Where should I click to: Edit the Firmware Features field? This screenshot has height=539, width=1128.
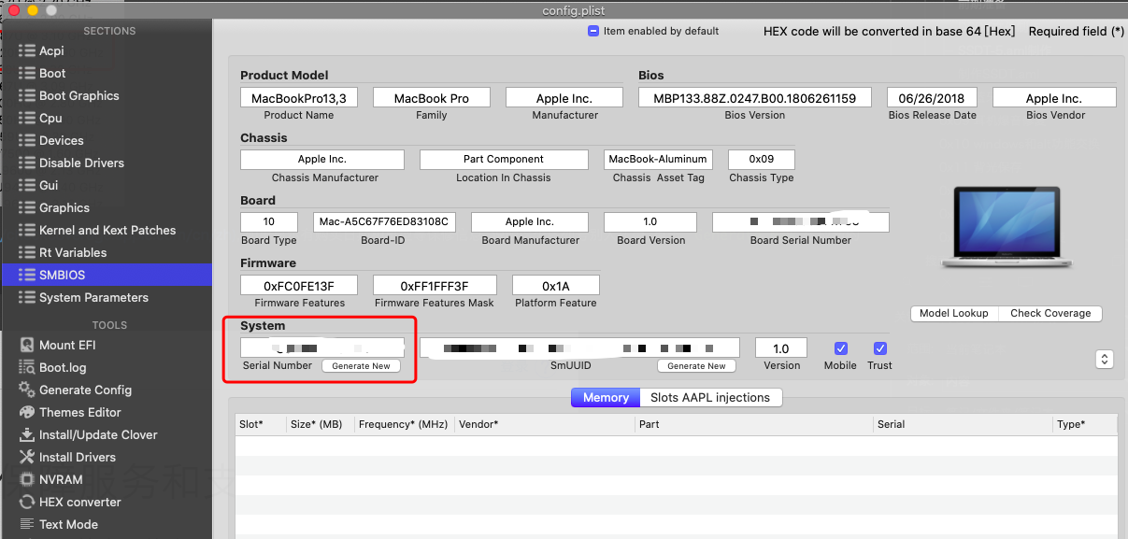pyautogui.click(x=299, y=285)
